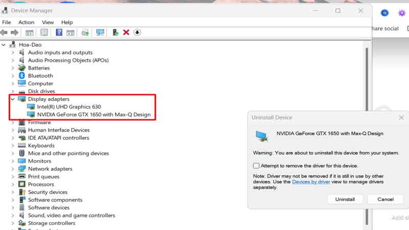Open the 'Devices by driver' link

312,181
